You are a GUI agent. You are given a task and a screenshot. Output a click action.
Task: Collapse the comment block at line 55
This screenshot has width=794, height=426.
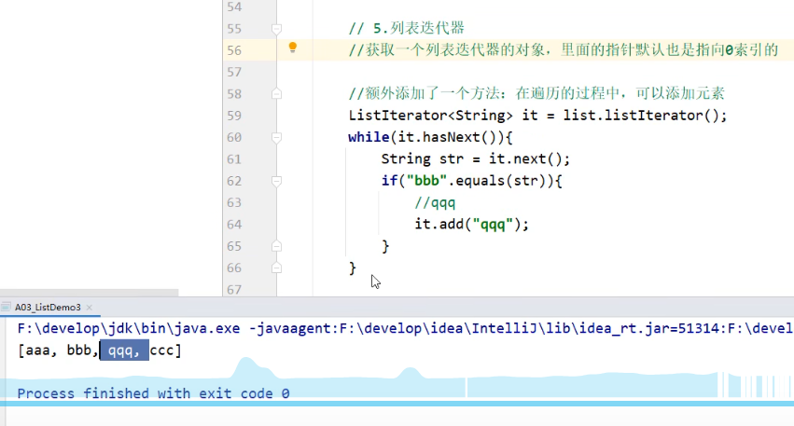click(x=276, y=29)
